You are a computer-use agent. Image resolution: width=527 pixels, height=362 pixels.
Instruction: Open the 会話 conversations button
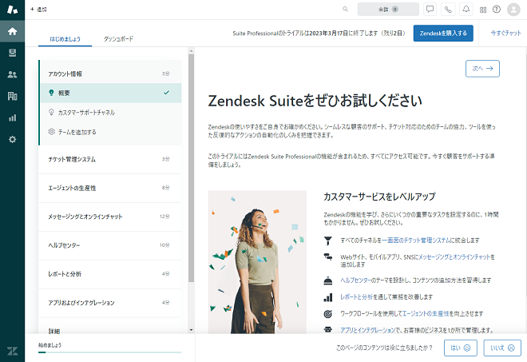[388, 10]
